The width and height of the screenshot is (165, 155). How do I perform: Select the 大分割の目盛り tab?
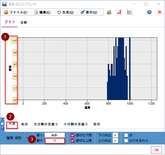pyautogui.click(x=46, y=124)
